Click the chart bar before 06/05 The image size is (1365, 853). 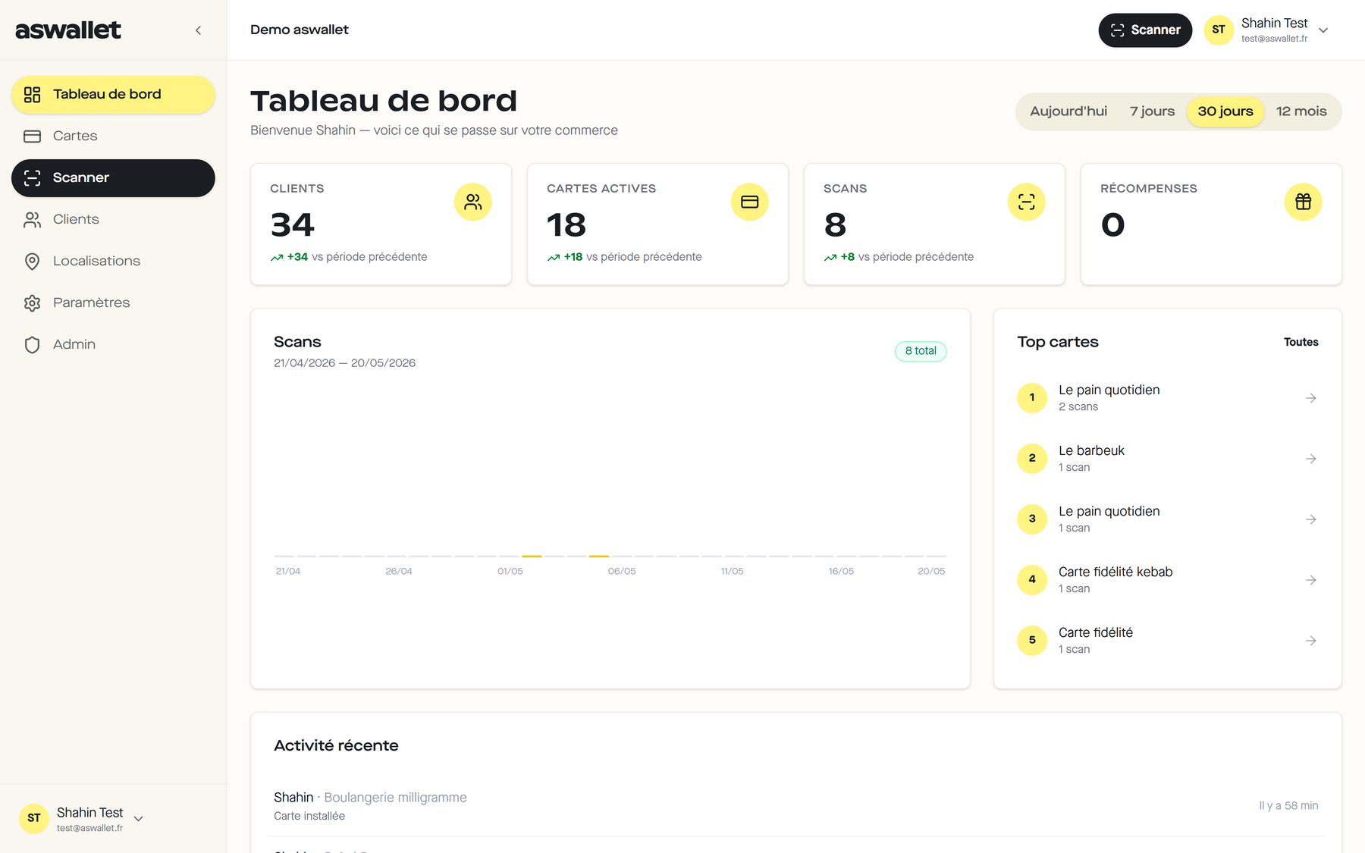pyautogui.click(x=599, y=556)
